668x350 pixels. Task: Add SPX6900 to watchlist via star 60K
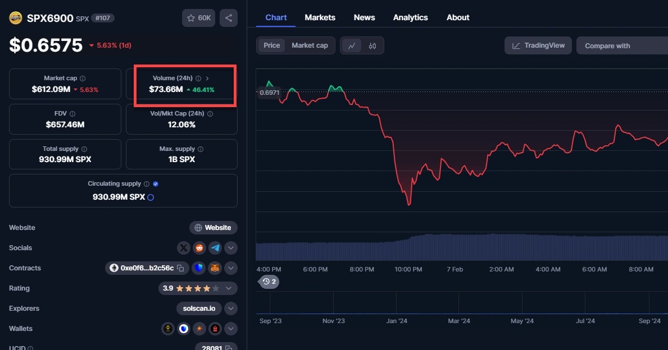[x=198, y=18]
